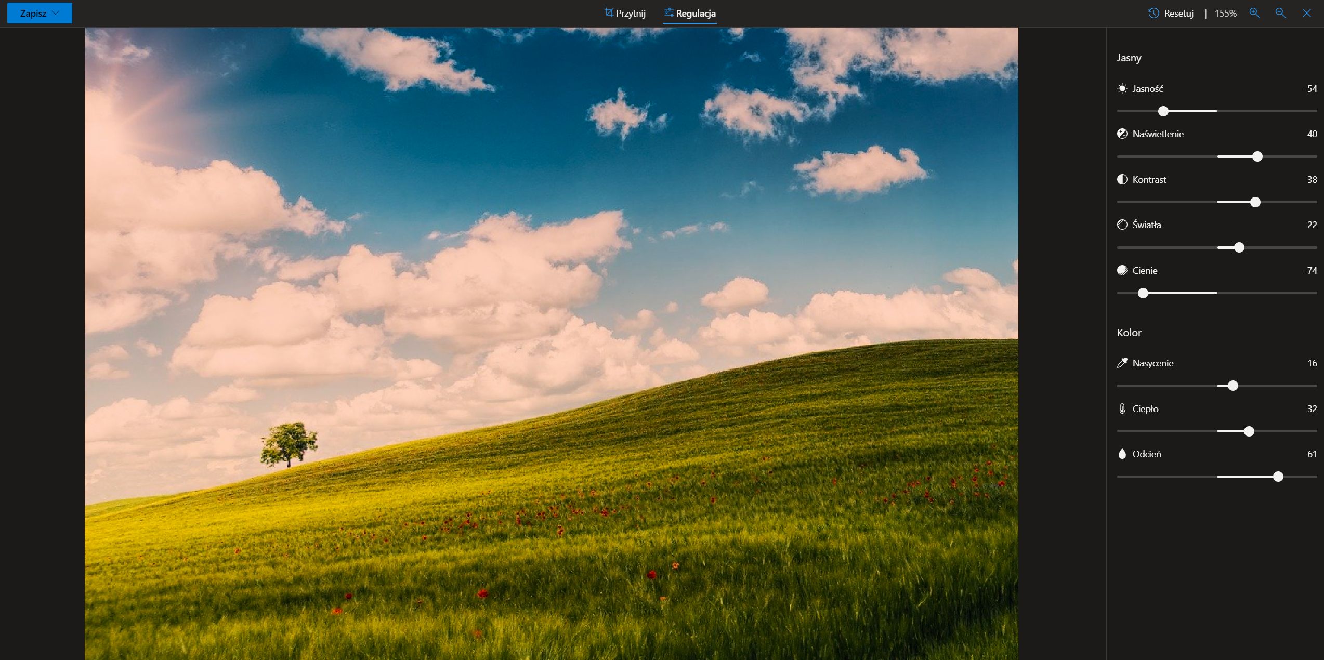Screen dimensions: 1324x660
Task: Click the Jasność slider handle
Action: [1163, 111]
